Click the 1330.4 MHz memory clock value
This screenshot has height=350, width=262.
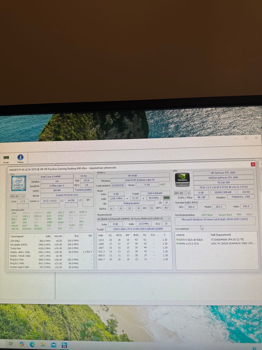tap(116, 199)
